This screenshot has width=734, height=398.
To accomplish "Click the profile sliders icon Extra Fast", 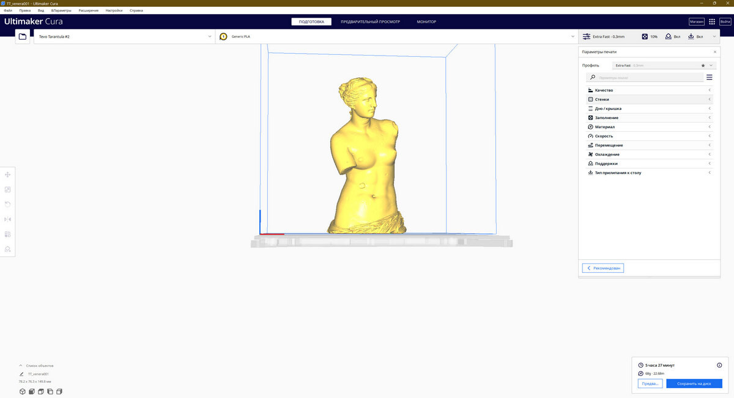I will (587, 37).
